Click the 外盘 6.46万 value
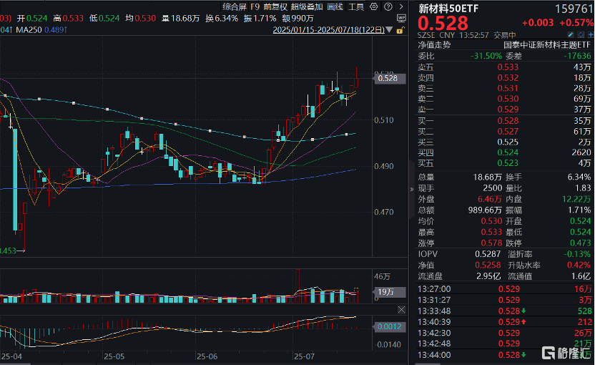Viewport: 595px width, 365px height. [489, 199]
